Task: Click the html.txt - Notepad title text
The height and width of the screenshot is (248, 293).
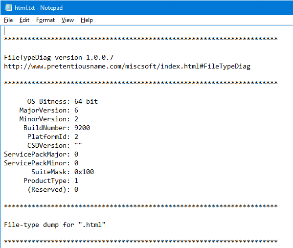Action: point(39,8)
